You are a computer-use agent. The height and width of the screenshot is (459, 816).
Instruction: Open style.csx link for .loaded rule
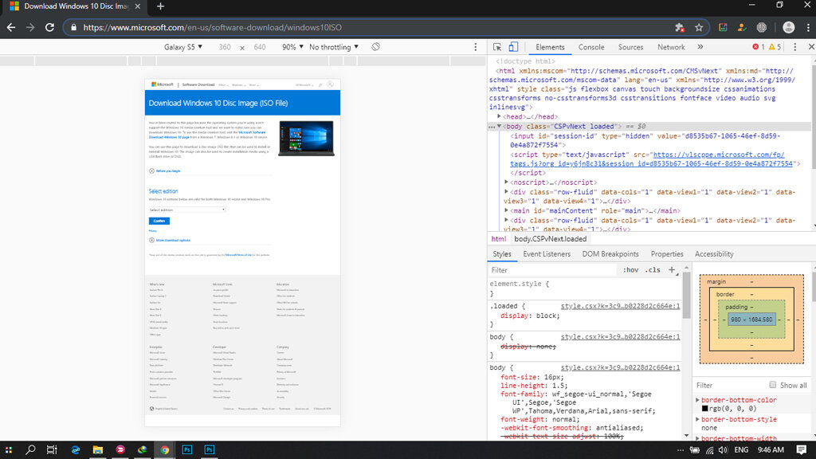[620, 306]
